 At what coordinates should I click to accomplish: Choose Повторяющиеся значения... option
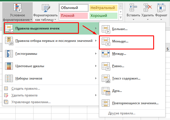click(132, 103)
